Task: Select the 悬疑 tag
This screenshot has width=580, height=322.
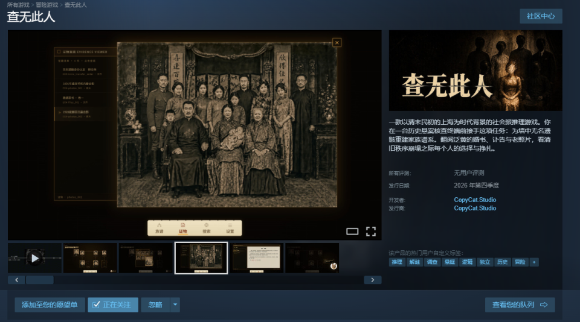Action: [449, 262]
